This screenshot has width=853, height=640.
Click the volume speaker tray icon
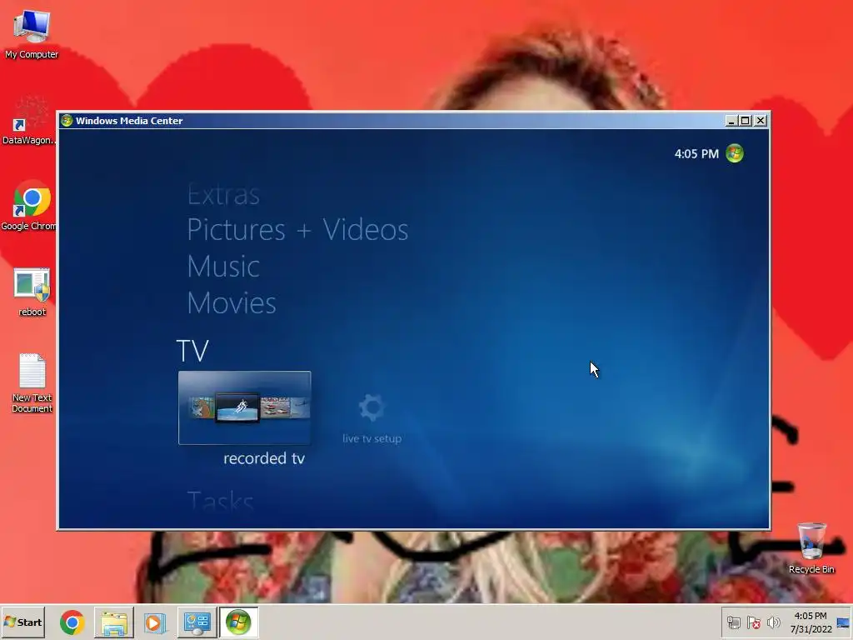pyautogui.click(x=773, y=622)
